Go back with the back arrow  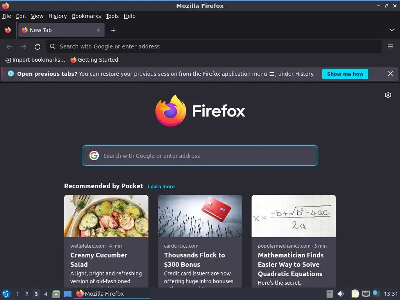click(9, 47)
